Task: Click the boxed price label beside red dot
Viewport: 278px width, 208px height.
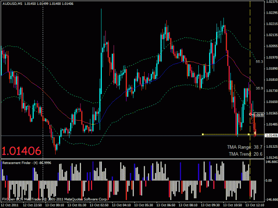Action: [259, 115]
